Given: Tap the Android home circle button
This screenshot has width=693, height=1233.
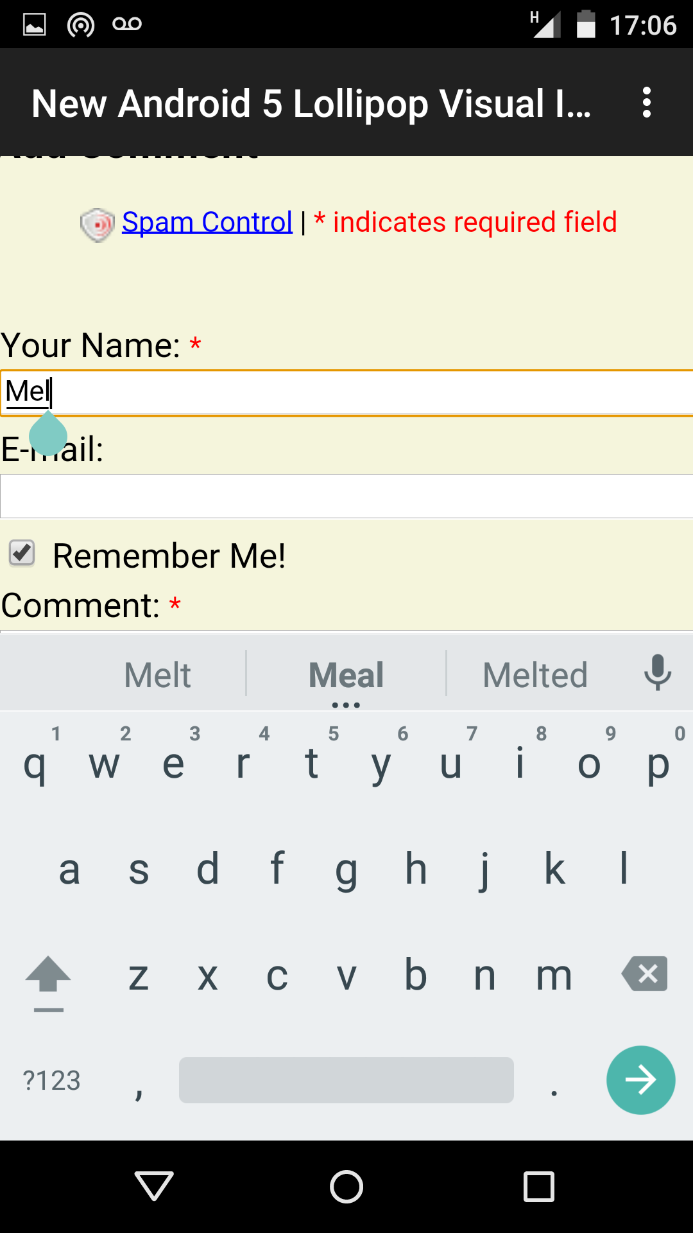Looking at the screenshot, I should pos(346,1186).
